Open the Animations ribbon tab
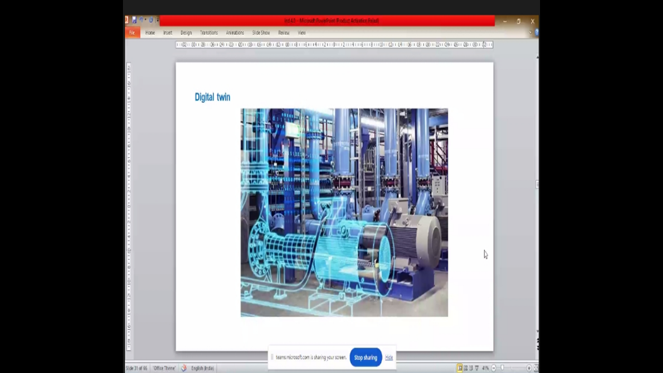 coord(235,33)
